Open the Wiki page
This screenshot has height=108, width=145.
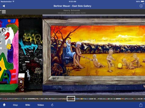[27, 105]
